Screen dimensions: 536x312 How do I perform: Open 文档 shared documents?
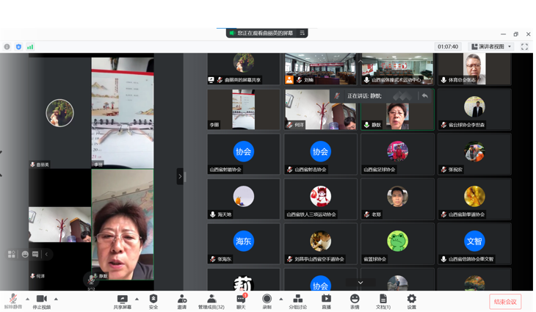383,301
